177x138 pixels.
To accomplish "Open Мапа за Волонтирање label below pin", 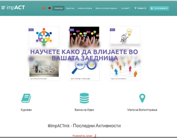I will pyautogui.click(x=142, y=110).
